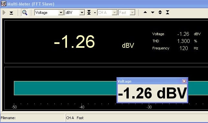Screen dimensions: 208x123
Task: Open the Voltage measurement dropdown
Action: [49, 13]
